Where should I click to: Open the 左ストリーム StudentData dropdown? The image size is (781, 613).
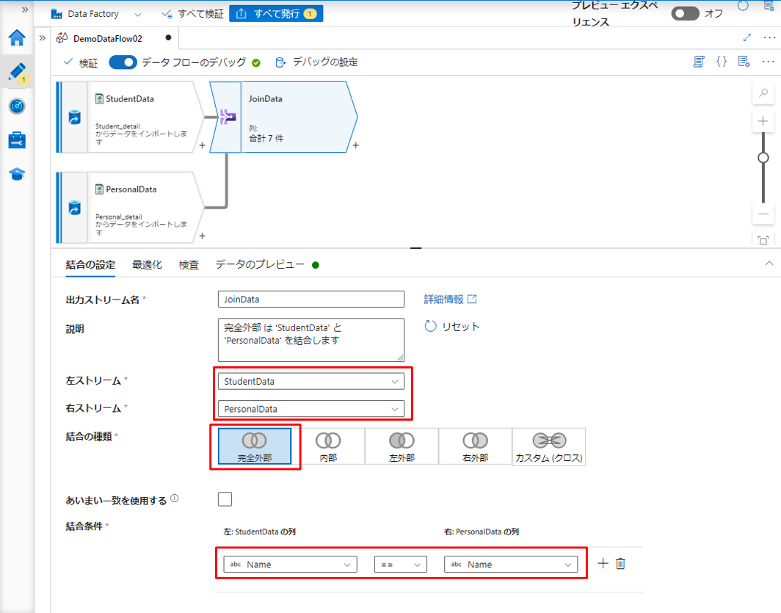click(x=310, y=382)
